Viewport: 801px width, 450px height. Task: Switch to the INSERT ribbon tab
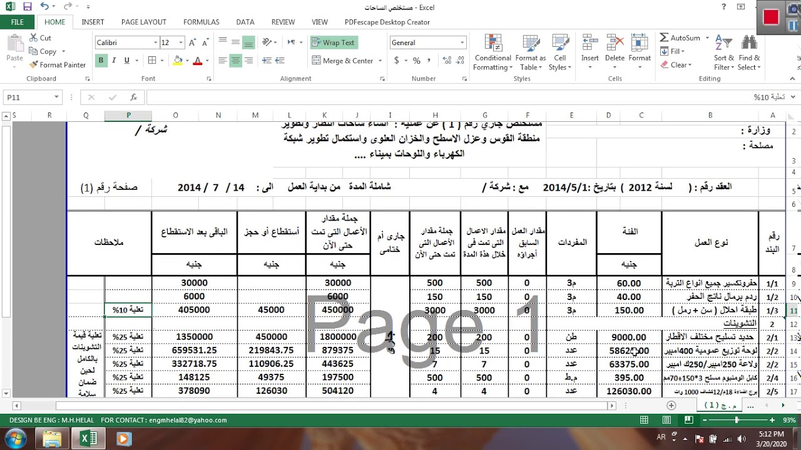pos(93,22)
